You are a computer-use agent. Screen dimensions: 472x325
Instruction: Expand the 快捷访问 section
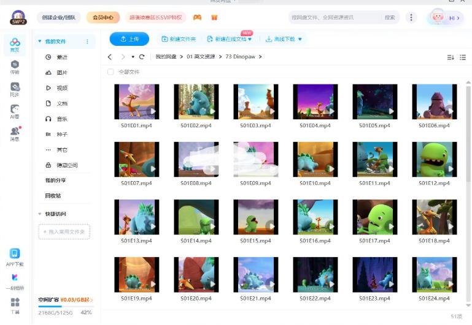[x=40, y=214]
